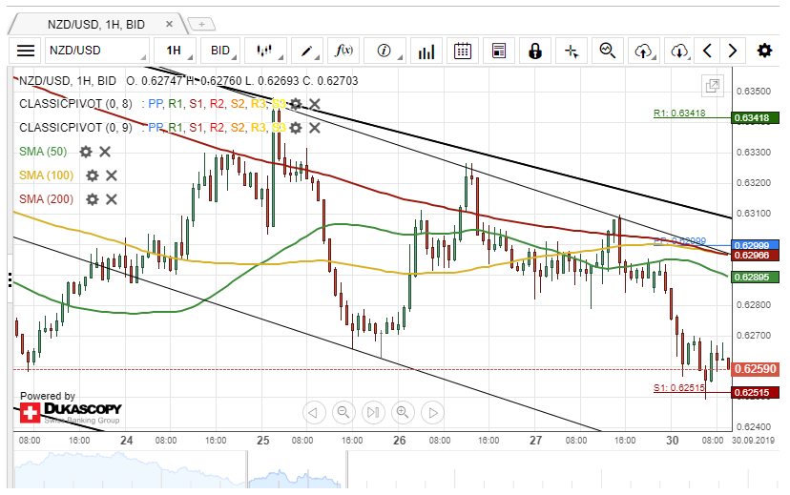Click the Dukascopy logo link
This screenshot has height=495, width=790.
(x=70, y=411)
